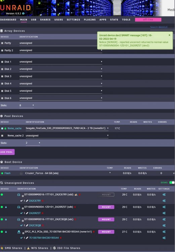Open the Disk 3 device dropdown
The height and width of the screenshot is (252, 175).
[61, 76]
